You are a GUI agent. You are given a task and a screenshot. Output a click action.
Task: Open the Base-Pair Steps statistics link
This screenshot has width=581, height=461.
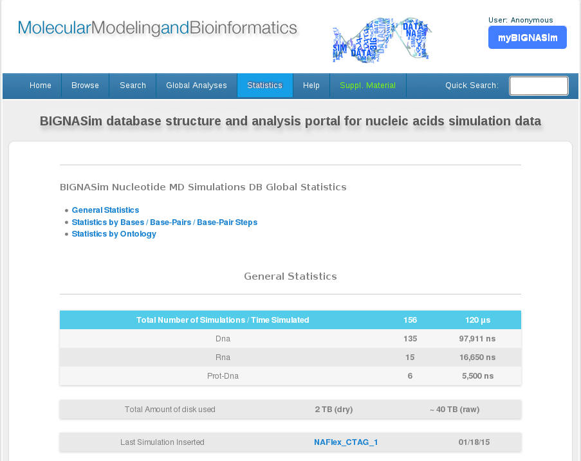227,222
